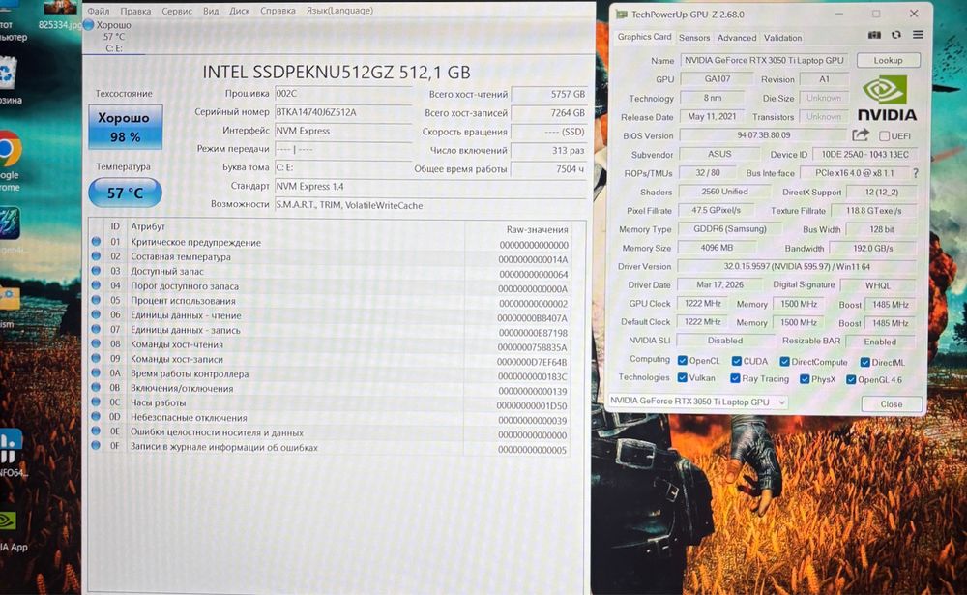This screenshot has height=595, width=967.
Task: Open the Справка menu
Action: point(278,11)
